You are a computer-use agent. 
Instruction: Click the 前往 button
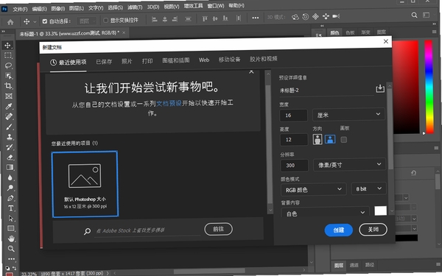pyautogui.click(x=219, y=229)
